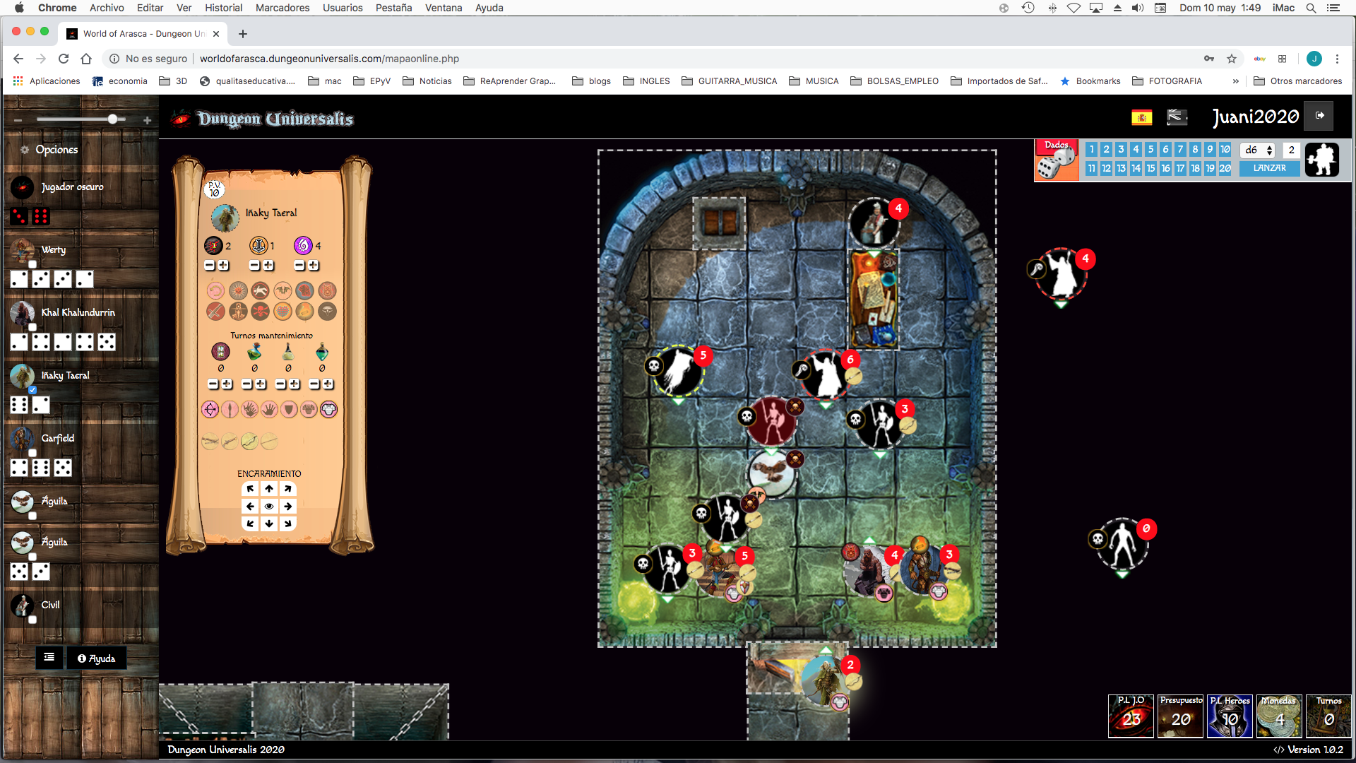Click the zoom slider minus end
This screenshot has height=763, width=1356.
click(x=18, y=120)
